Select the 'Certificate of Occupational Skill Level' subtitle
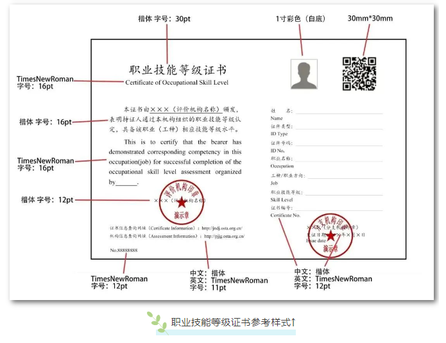The width and height of the screenshot is (446, 343). (x=176, y=83)
